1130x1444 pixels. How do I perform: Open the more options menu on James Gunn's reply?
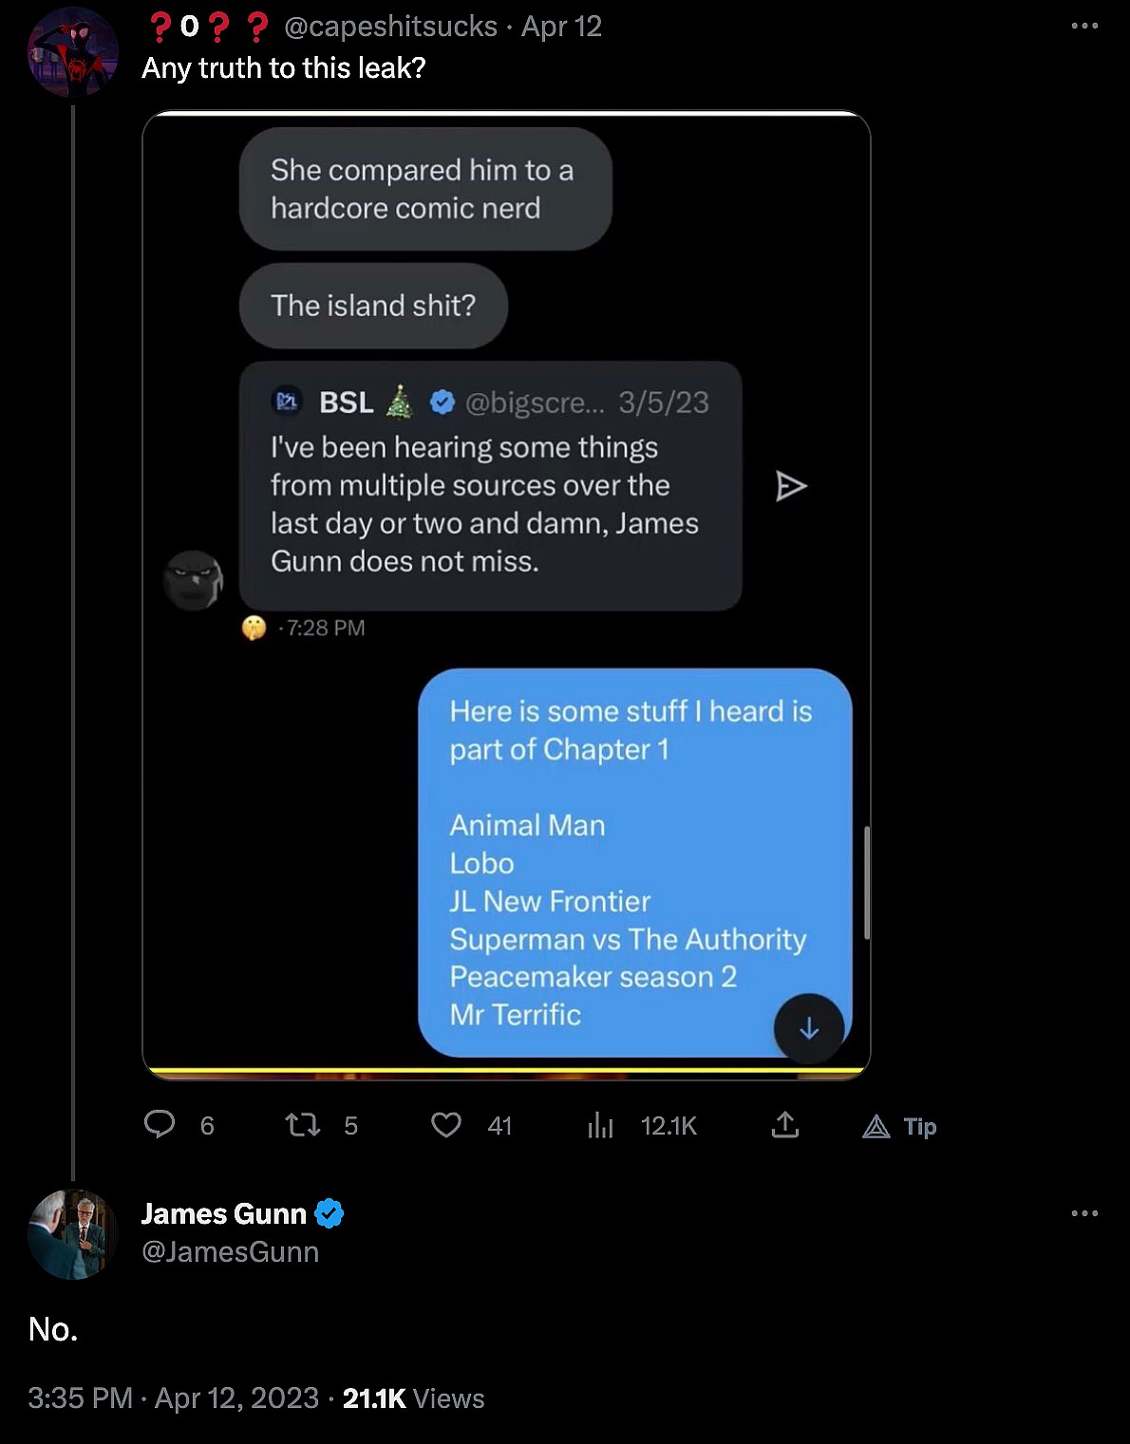pos(1084,1213)
